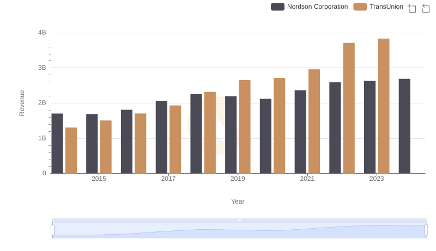Viewport: 436px width, 251px height.
Task: Select Nordson bar for 2024
Action: click(x=404, y=126)
